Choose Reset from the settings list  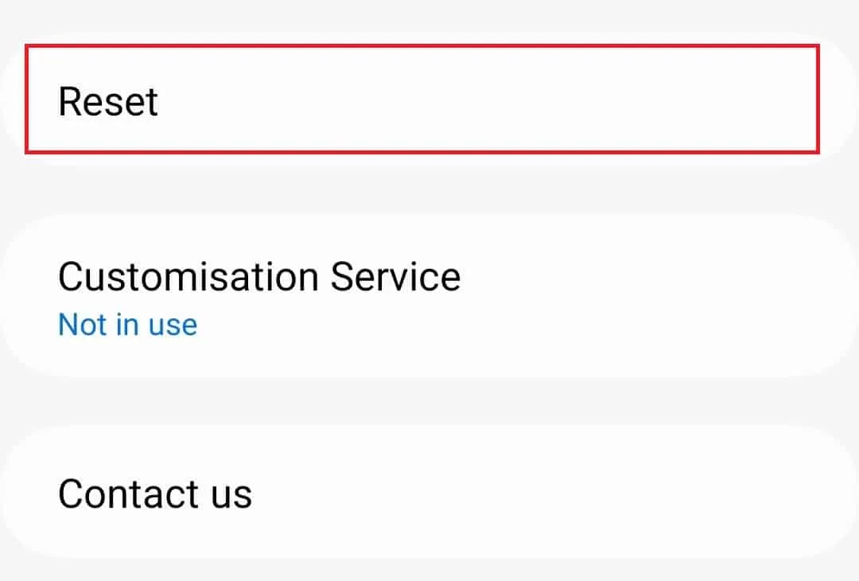[422, 99]
